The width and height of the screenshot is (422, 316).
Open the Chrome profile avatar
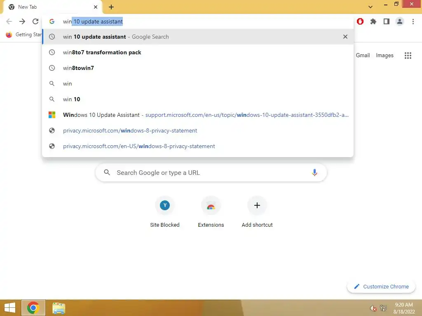(x=400, y=21)
